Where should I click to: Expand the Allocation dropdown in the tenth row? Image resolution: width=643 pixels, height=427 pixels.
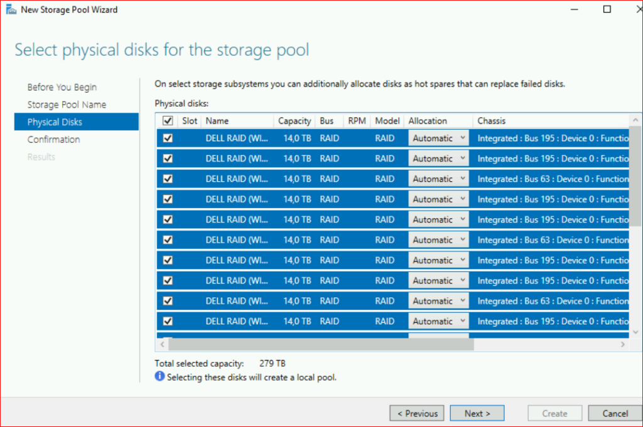pyautogui.click(x=438, y=321)
